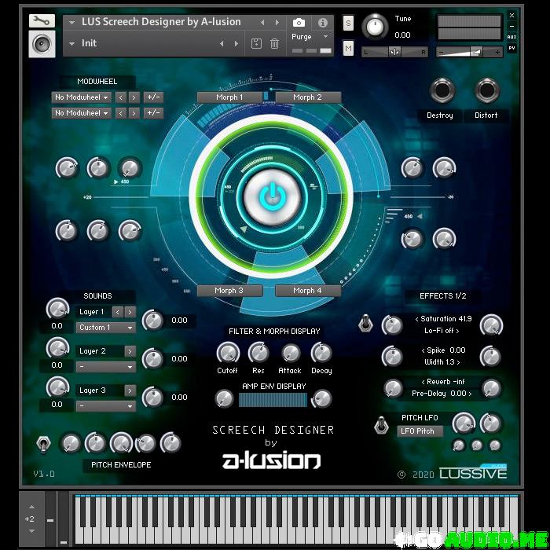Click the Destroy jack socket
The height and width of the screenshot is (550, 550).
[442, 90]
